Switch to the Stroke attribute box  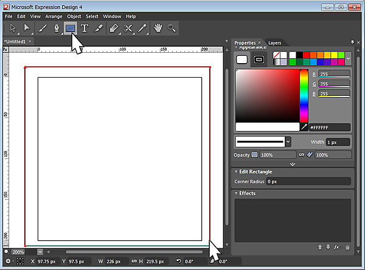259,59
